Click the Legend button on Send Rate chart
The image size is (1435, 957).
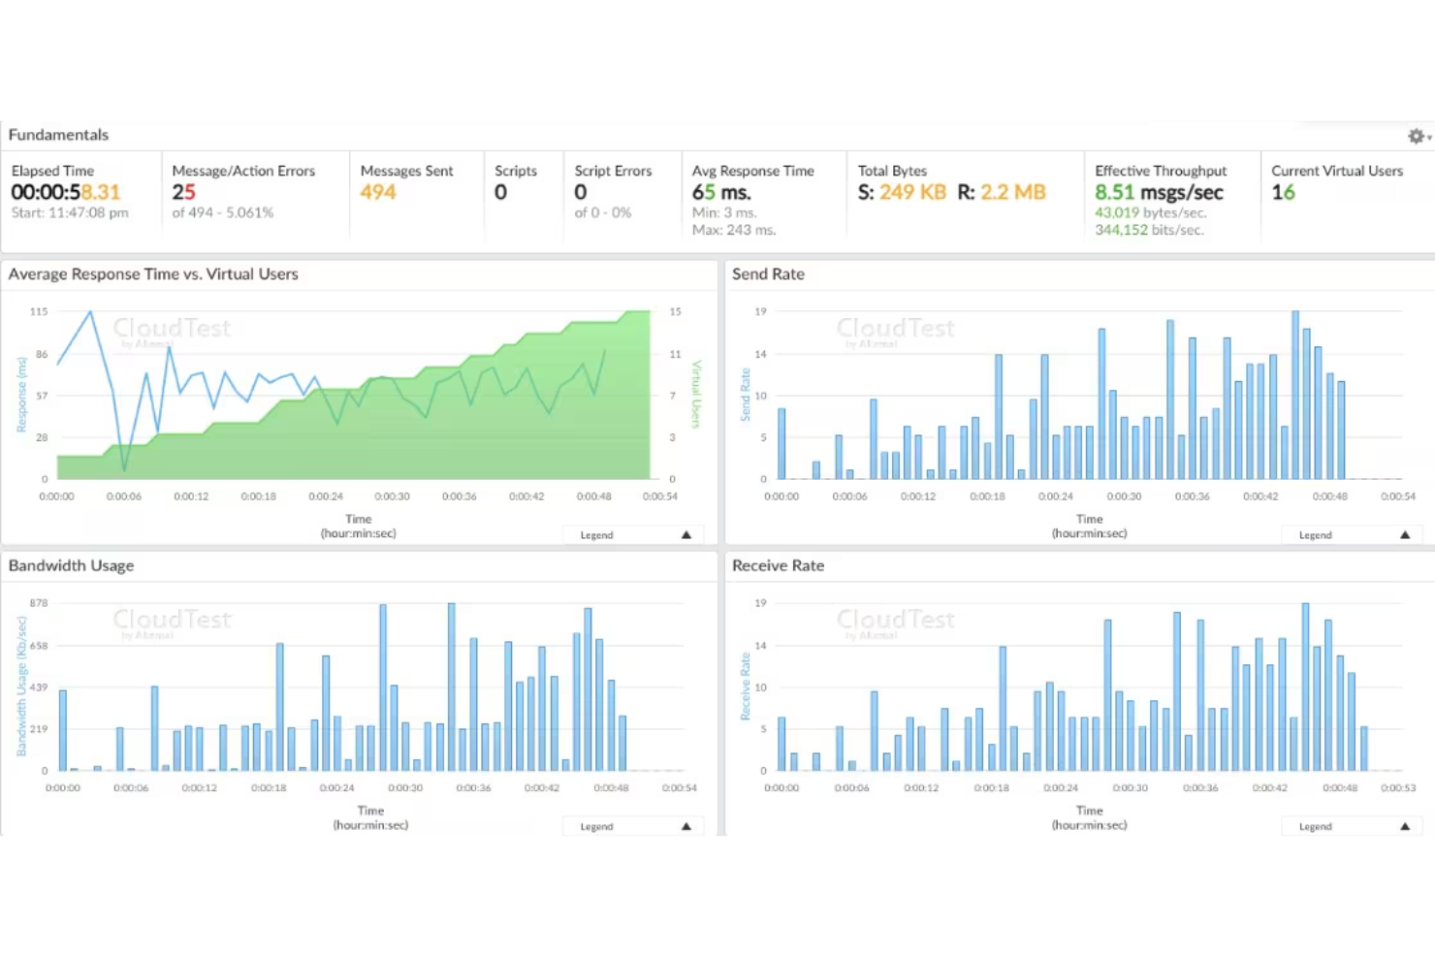point(1315,534)
